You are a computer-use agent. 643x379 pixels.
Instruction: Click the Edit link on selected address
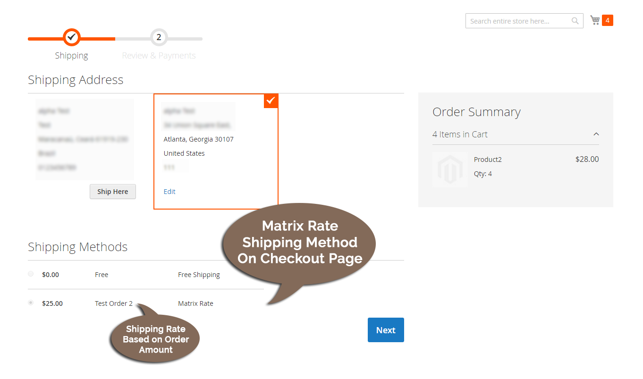tap(169, 192)
